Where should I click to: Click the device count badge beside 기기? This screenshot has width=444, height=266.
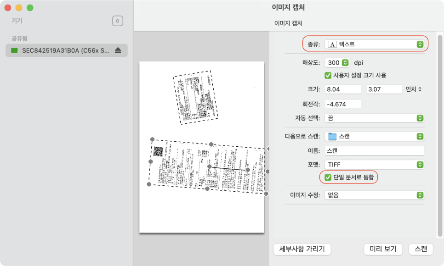click(118, 21)
